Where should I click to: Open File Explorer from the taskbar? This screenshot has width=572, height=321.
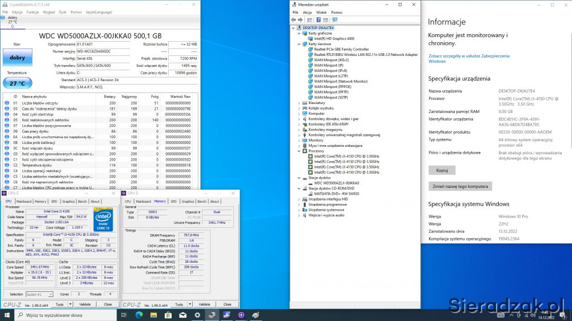(153, 315)
